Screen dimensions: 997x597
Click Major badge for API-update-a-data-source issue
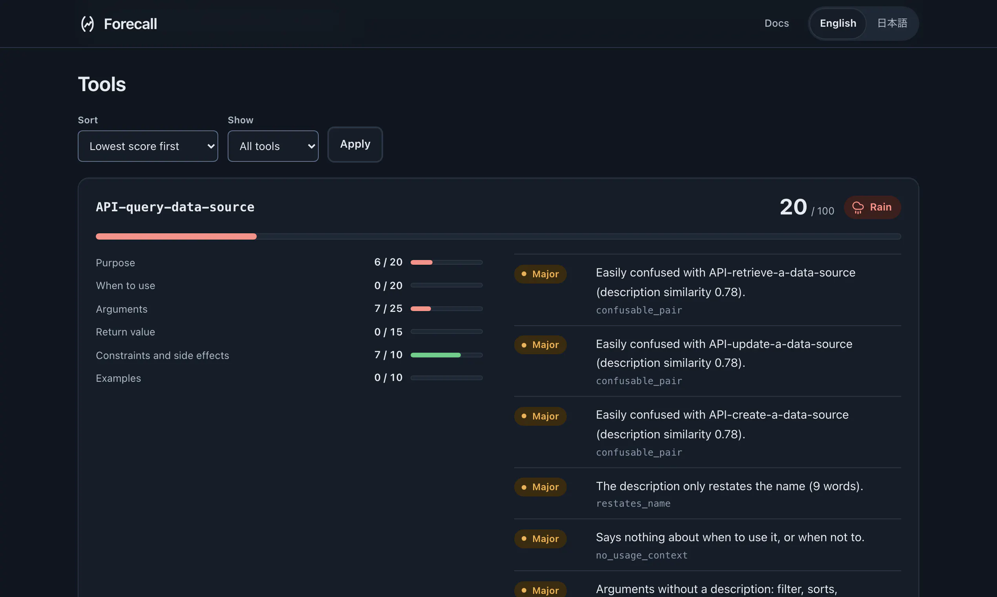click(x=540, y=345)
